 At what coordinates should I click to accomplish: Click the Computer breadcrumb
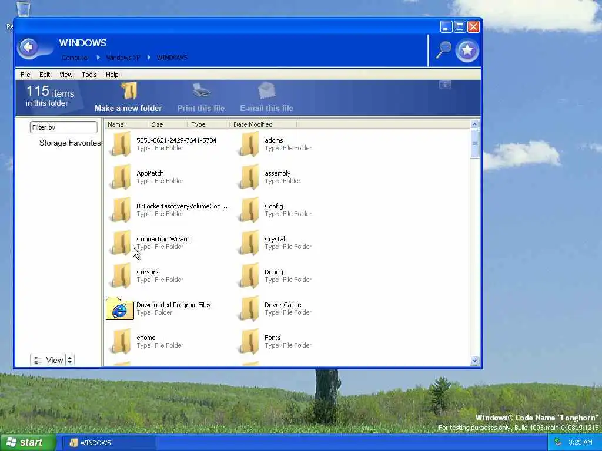[x=75, y=58]
